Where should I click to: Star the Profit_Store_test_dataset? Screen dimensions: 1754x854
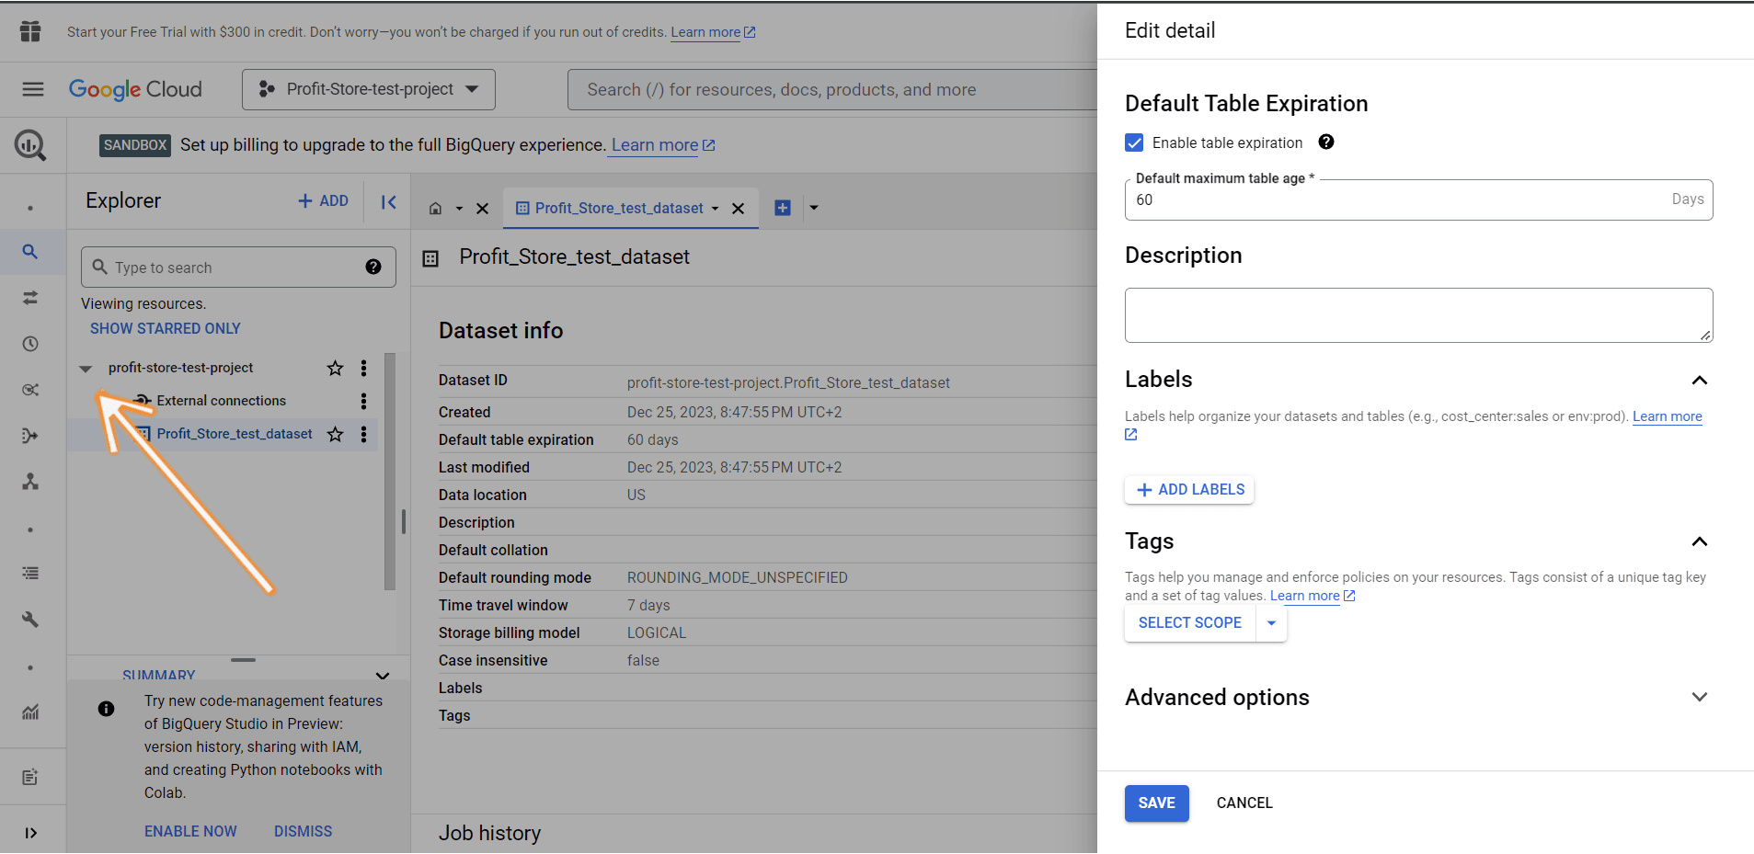[x=335, y=434]
